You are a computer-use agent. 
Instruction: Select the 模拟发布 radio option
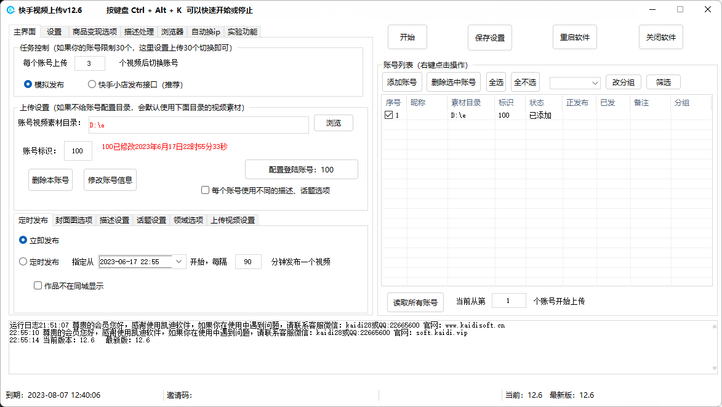[x=44, y=85]
